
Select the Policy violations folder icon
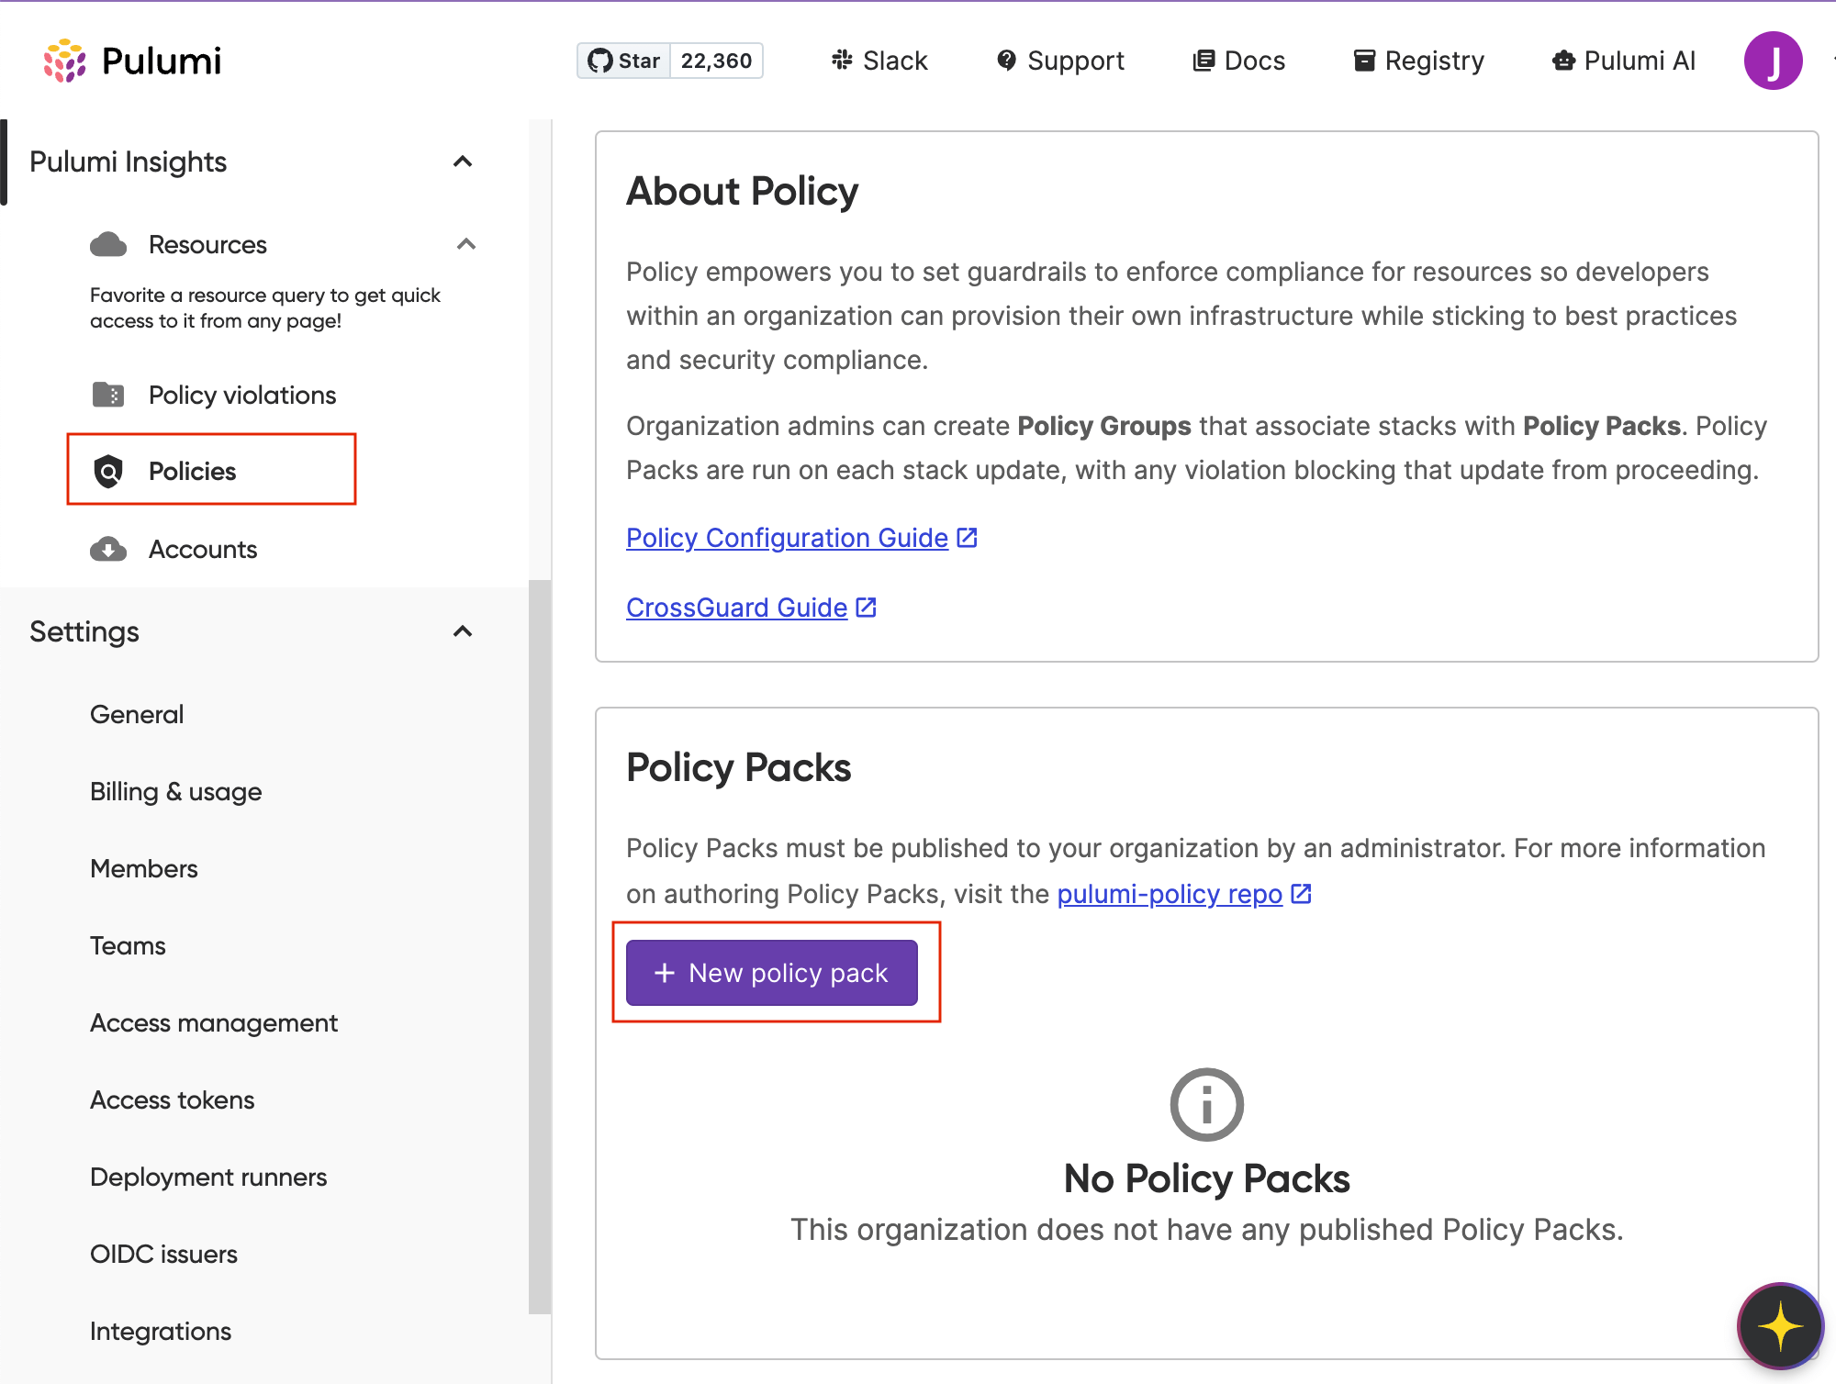click(108, 395)
